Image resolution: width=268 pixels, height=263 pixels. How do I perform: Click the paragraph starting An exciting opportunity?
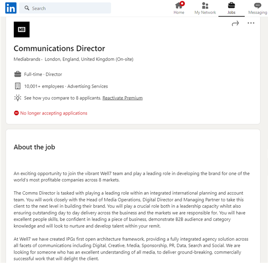tap(132, 177)
